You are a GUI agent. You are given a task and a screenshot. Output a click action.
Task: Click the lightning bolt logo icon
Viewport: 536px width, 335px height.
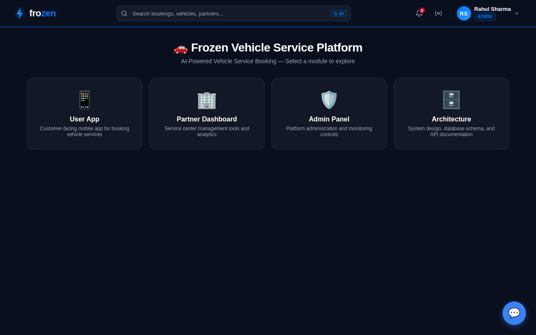pos(20,13)
